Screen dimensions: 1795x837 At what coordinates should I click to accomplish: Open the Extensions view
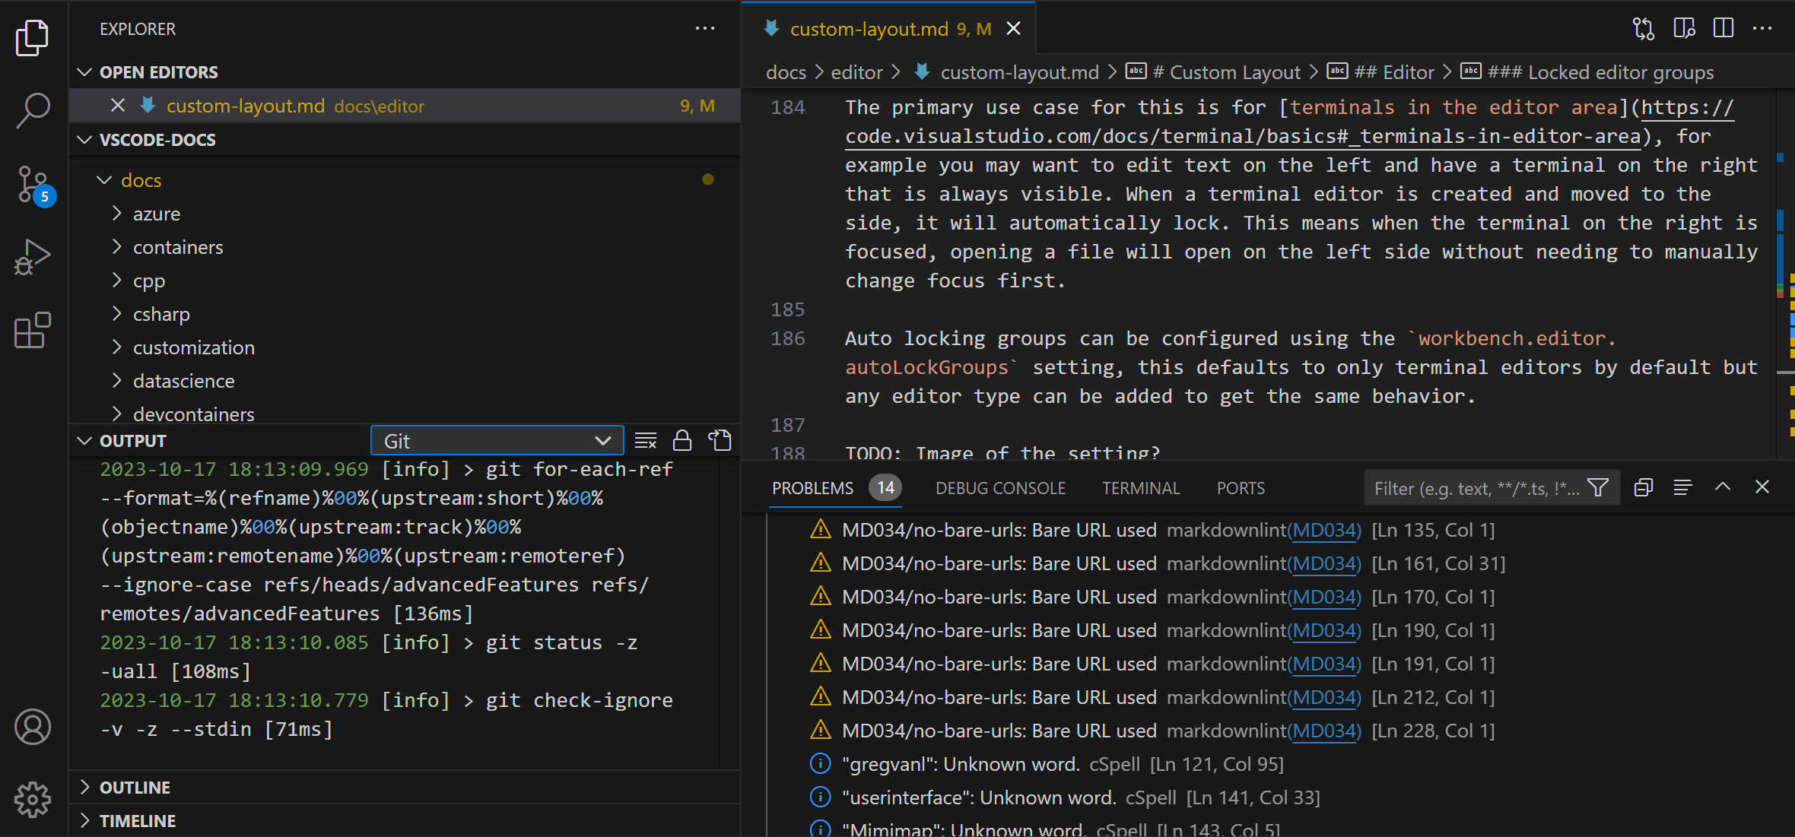pos(32,331)
